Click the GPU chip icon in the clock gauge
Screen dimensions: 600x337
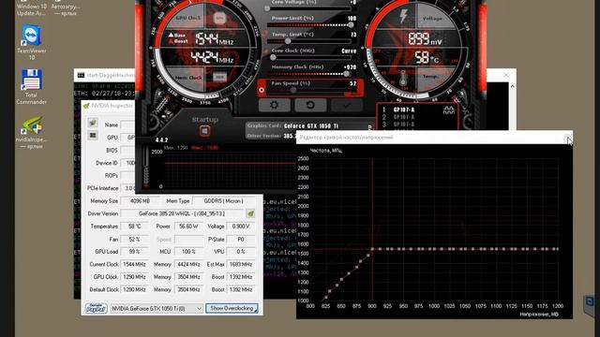[x=219, y=18]
